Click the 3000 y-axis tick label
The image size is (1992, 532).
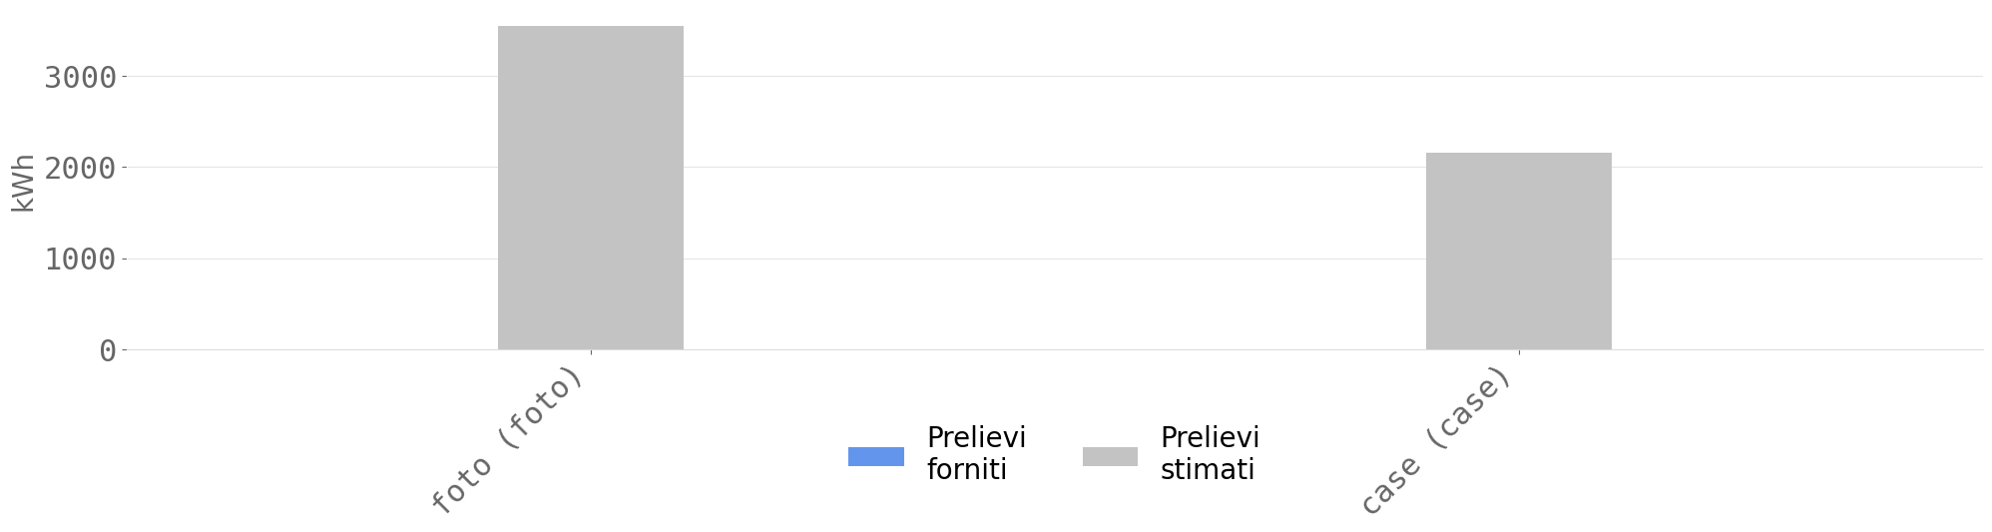coord(80,77)
